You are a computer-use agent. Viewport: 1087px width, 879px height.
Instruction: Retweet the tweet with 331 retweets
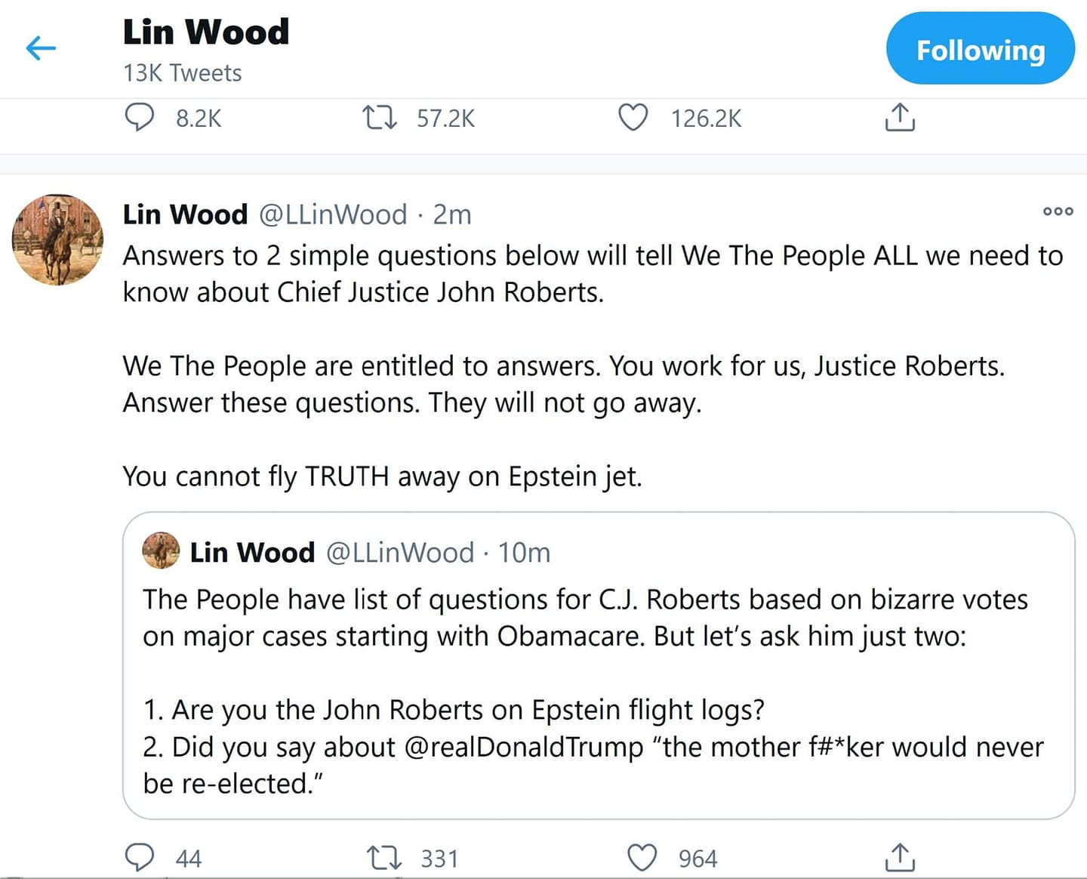coord(383,858)
